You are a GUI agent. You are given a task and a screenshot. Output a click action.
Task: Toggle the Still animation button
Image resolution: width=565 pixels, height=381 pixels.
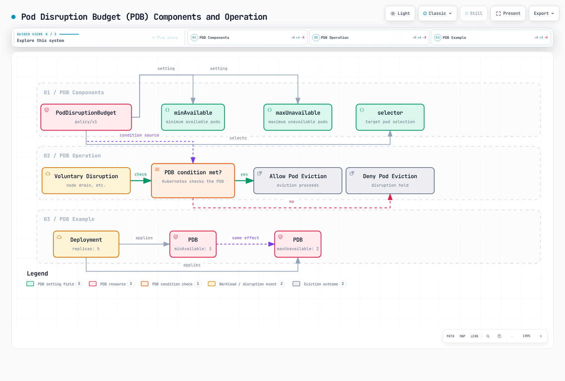[x=474, y=13]
